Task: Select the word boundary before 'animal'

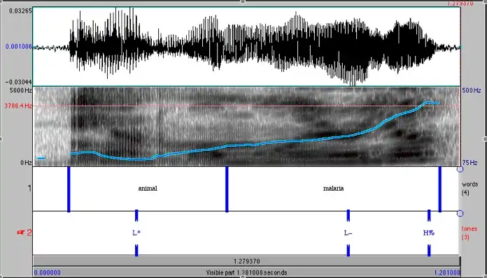Action: click(69, 189)
